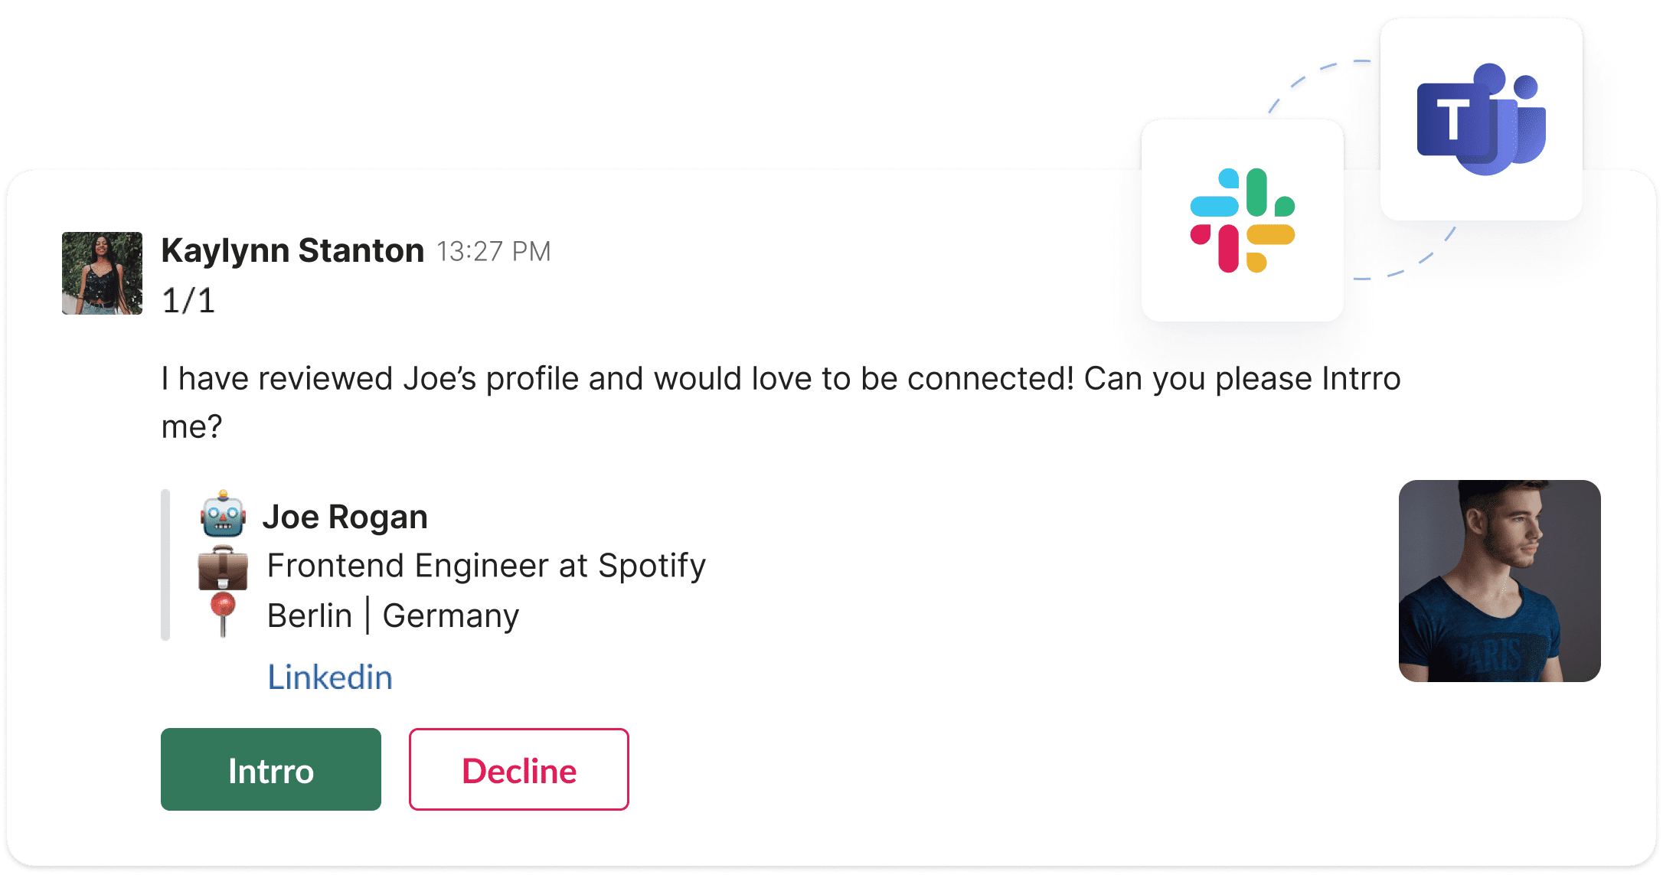Click the 13:27 PM timestamp
The image size is (1663, 875).
[494, 252]
